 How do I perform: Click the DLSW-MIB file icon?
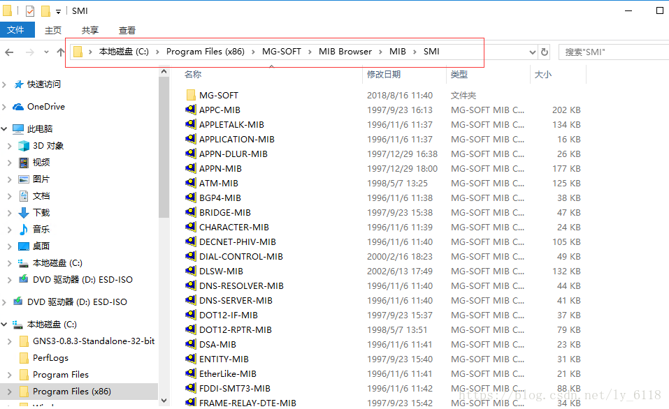(191, 271)
